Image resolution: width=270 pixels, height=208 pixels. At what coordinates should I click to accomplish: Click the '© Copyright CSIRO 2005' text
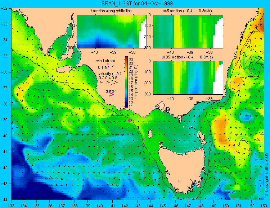point(266,175)
